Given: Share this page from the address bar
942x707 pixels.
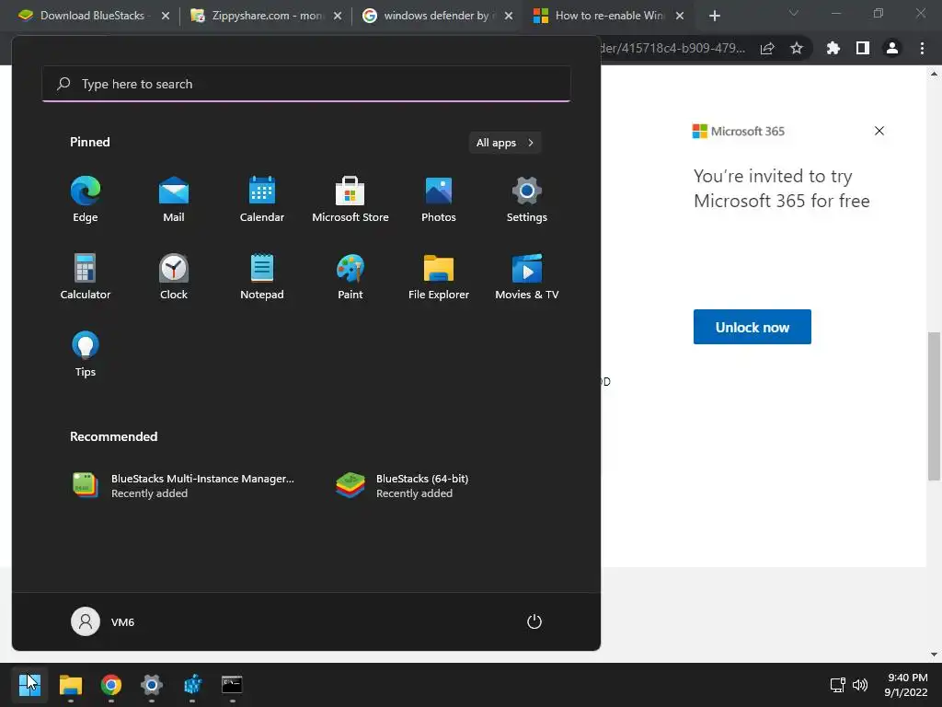Looking at the screenshot, I should 767,48.
